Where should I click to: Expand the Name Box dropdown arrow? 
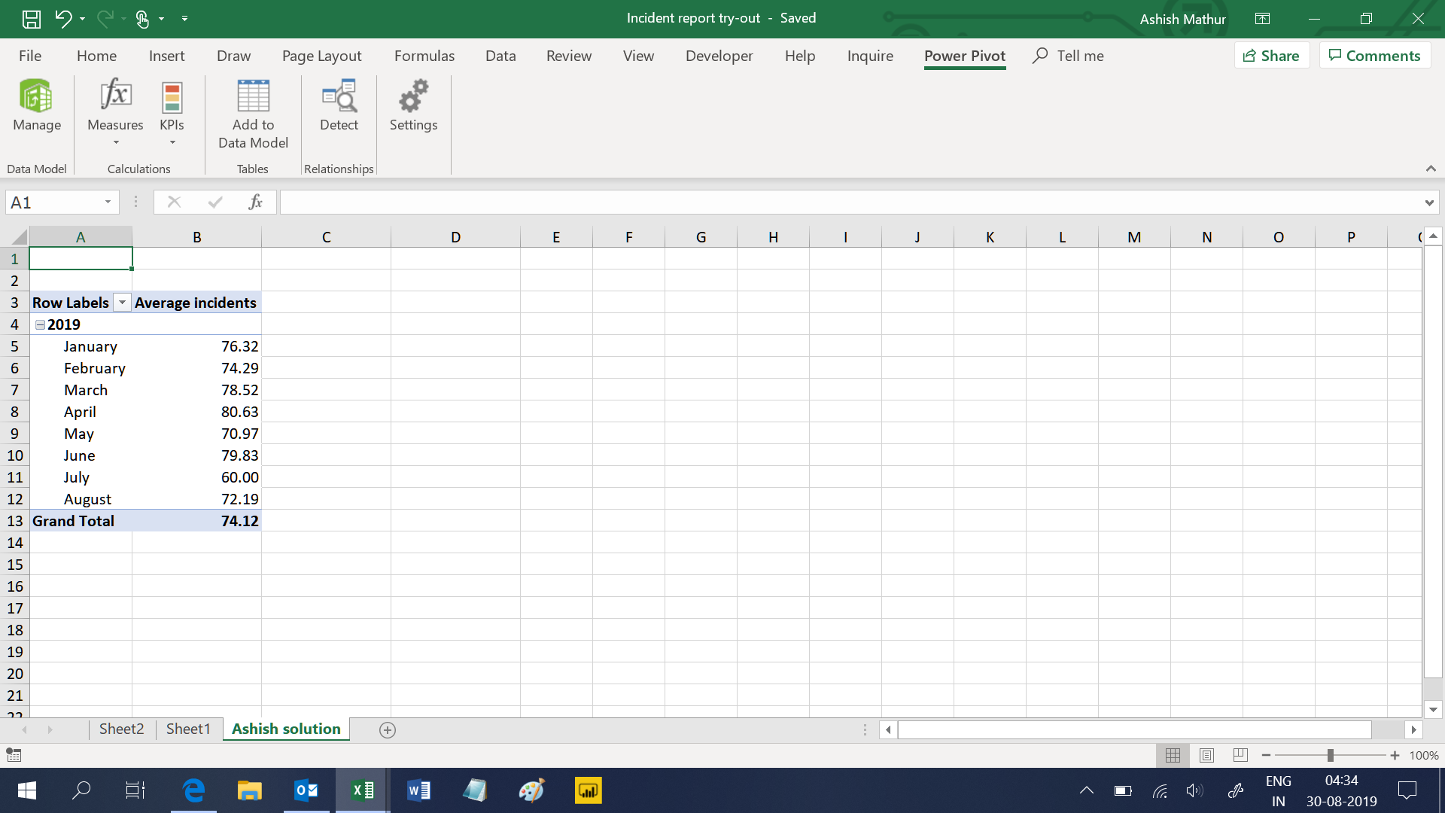coord(108,202)
